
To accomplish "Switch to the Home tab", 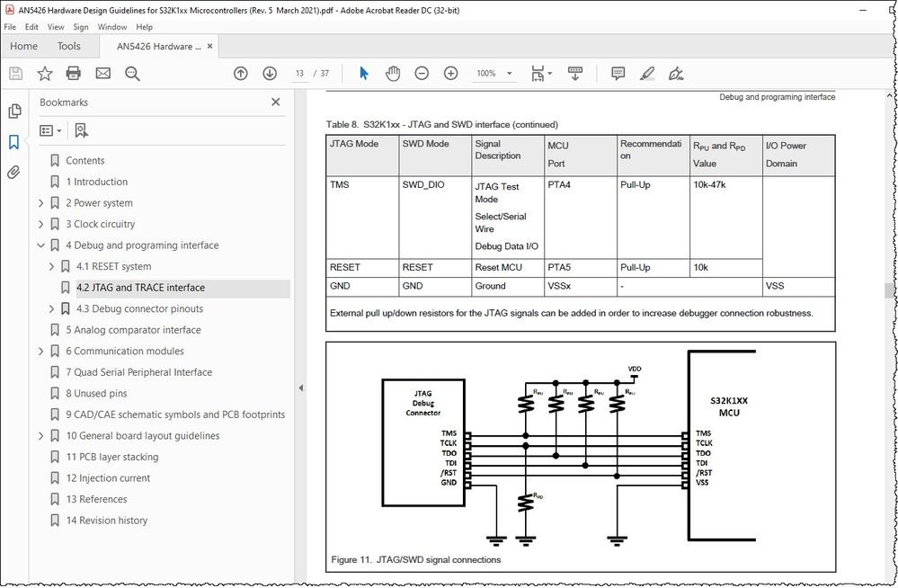I will (x=23, y=47).
